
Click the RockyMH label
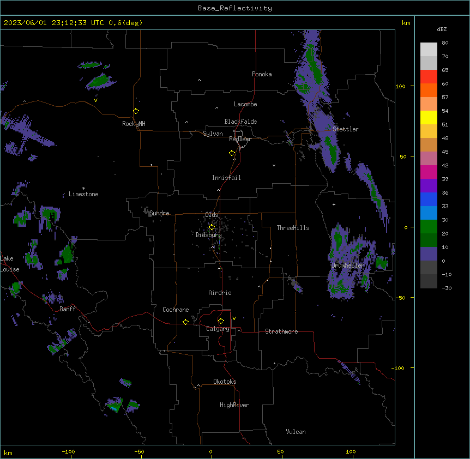[x=134, y=124]
